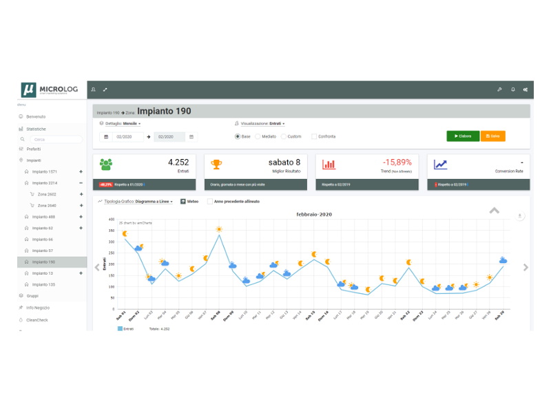Collapse Impianto 2214 with minus
Image resolution: width=551 pixels, height=413 pixels.
[81, 183]
